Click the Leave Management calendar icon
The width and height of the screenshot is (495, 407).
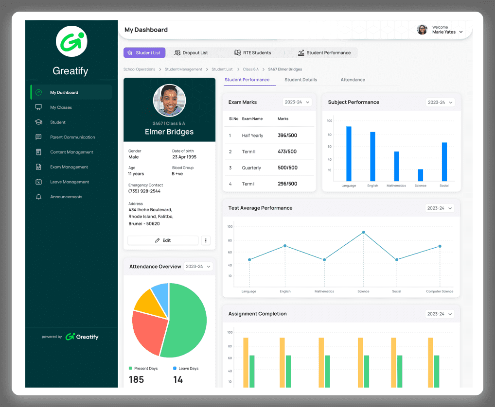tap(38, 182)
